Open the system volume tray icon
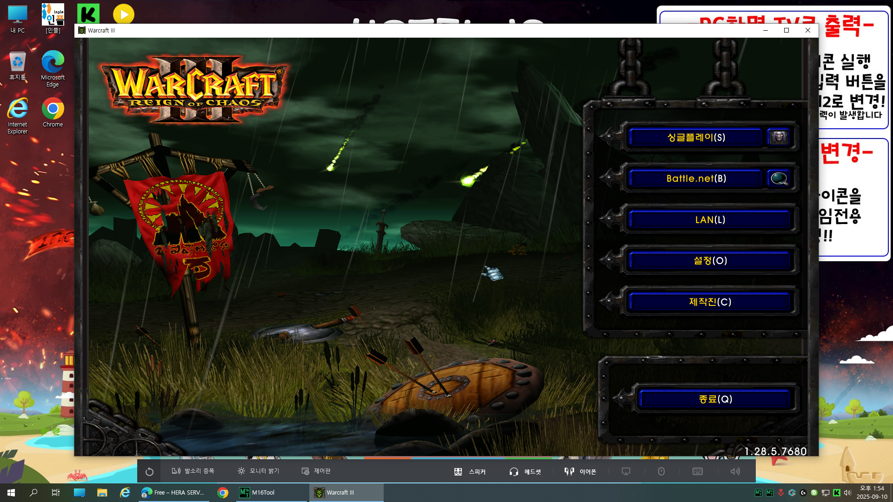Screen dimensions: 893x502 (847, 493)
